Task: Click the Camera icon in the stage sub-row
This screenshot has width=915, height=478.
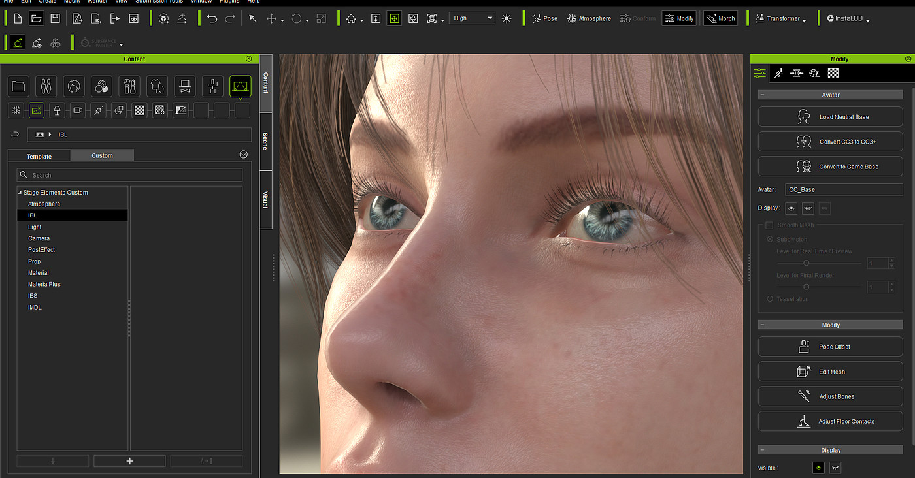Action: coord(78,110)
